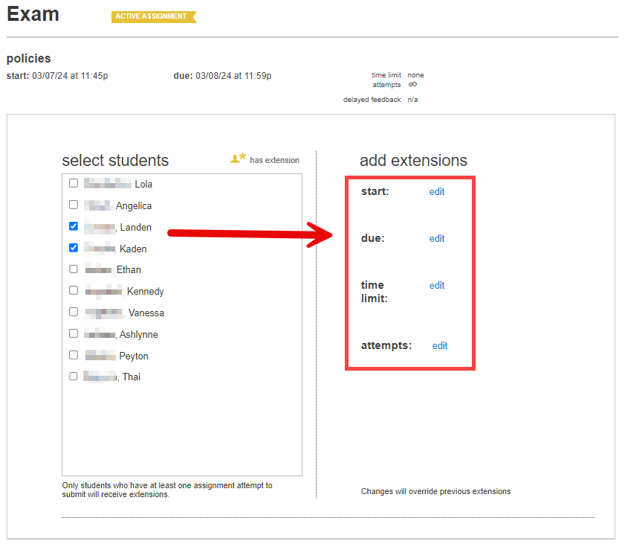Viewport: 625px width, 544px height.
Task: Click empty area in student list box
Action: click(x=182, y=432)
